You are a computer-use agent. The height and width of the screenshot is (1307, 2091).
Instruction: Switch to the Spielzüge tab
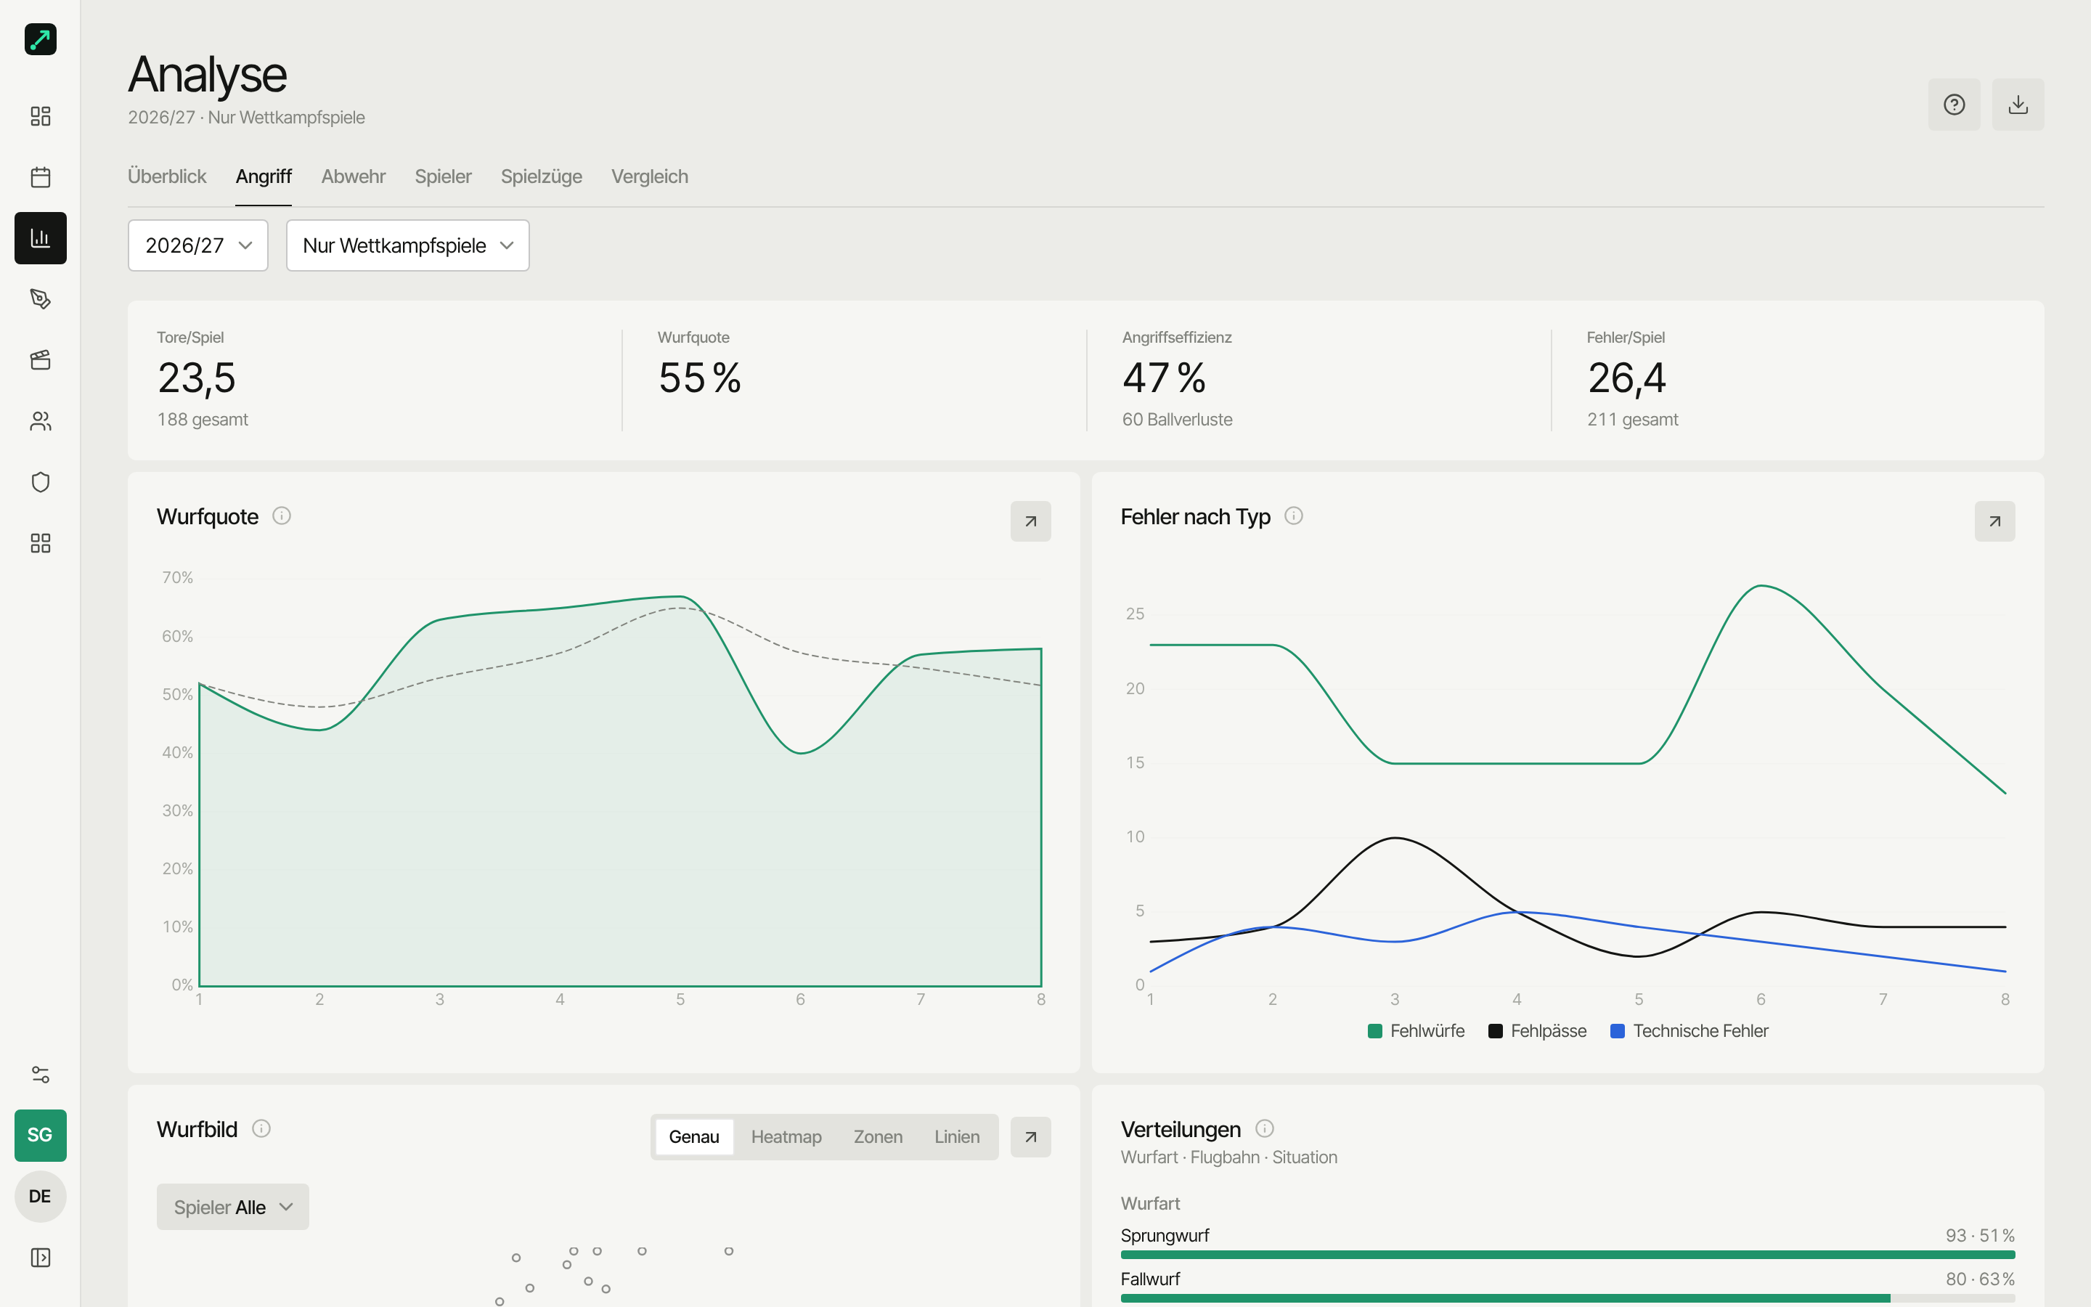click(x=542, y=176)
